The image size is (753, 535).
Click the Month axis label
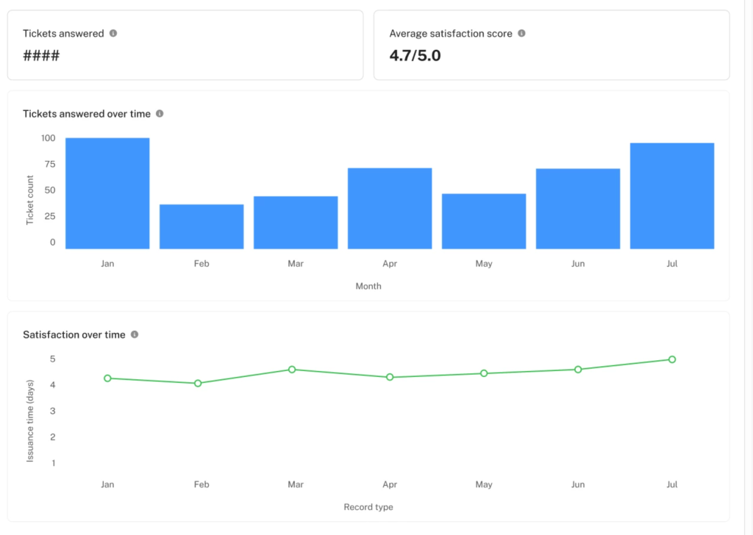click(x=368, y=286)
